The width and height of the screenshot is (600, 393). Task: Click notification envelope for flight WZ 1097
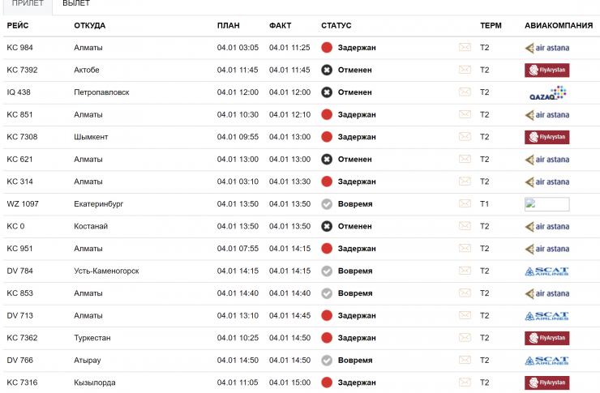pos(465,203)
